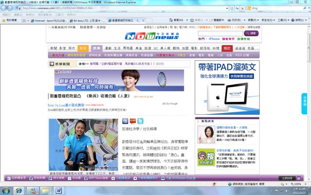Share article via the fb icon

125,121
